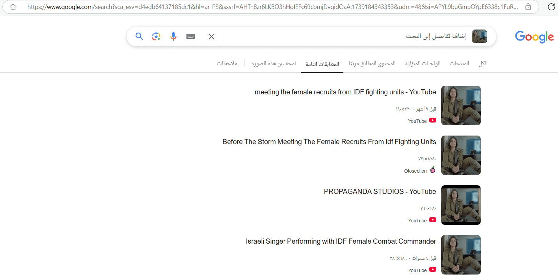Open Google Lens camera search icon
558x279 pixels.
[x=156, y=36]
